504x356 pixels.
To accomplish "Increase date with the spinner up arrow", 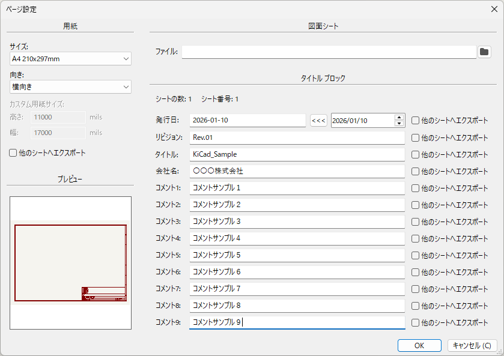I will [x=399, y=118].
